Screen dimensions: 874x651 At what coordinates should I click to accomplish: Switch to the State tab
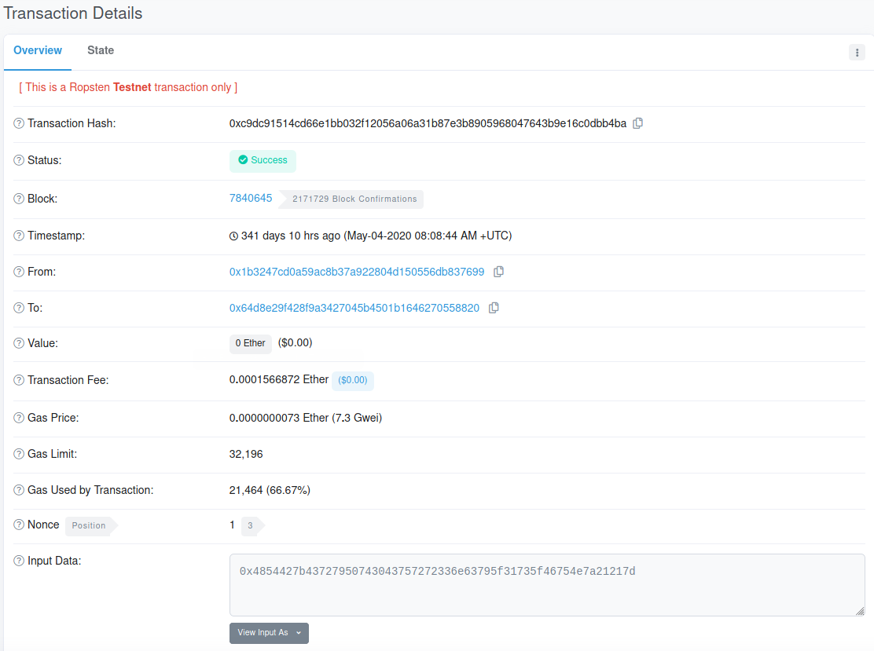[101, 50]
